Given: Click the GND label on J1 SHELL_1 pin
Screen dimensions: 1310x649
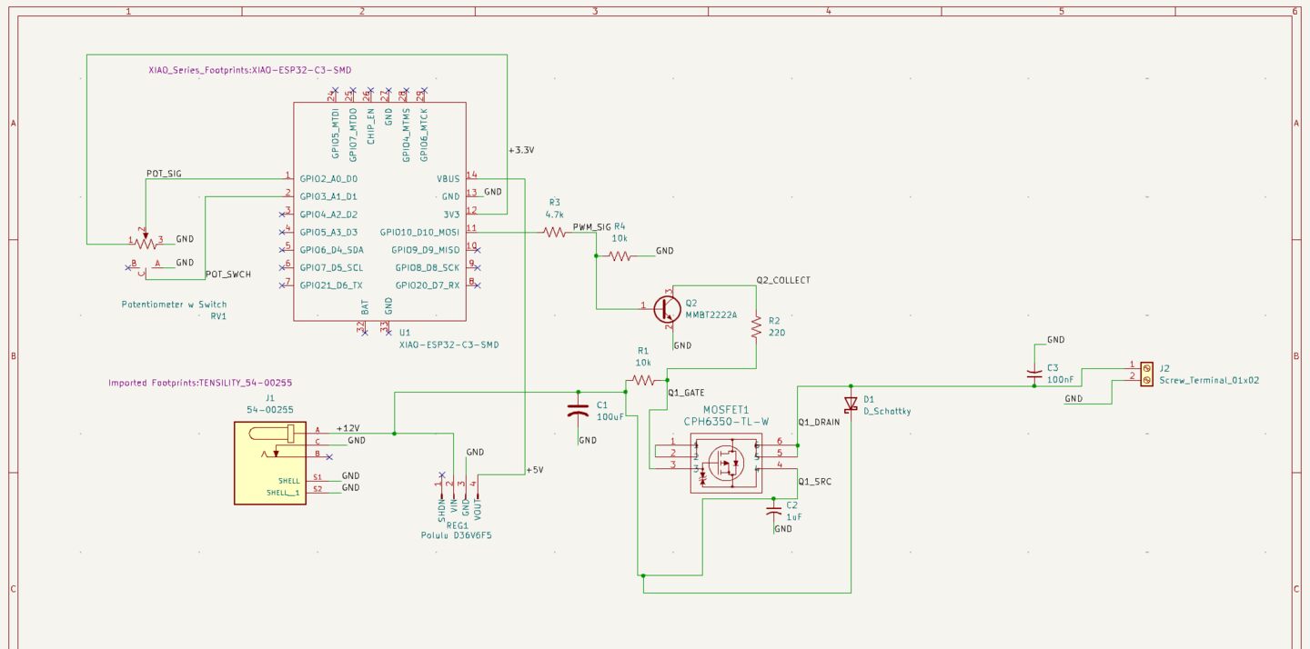Looking at the screenshot, I should coord(350,488).
